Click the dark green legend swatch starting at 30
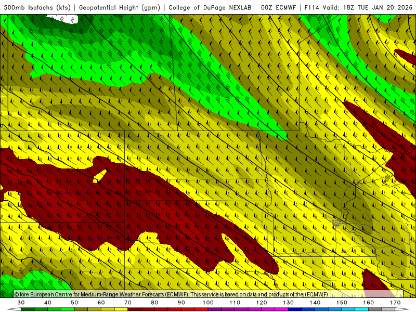 28,309
